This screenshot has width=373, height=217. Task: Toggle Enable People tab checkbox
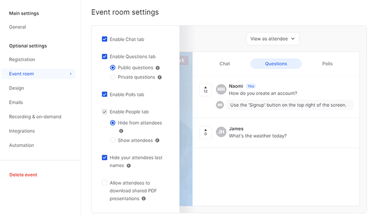(104, 112)
